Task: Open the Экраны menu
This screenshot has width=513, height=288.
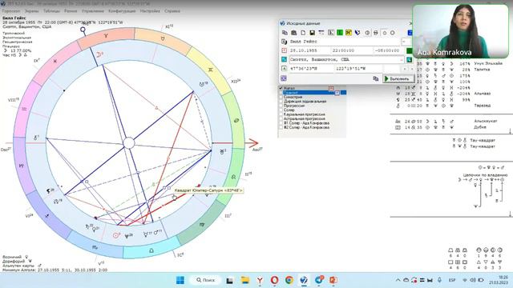Action: click(x=32, y=10)
